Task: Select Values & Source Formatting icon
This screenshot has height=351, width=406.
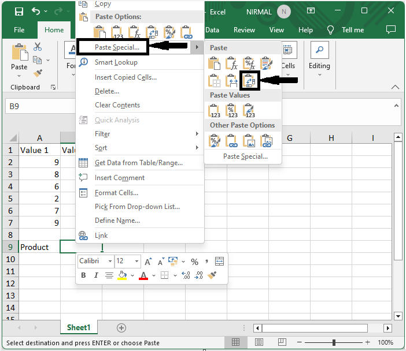Action: point(249,111)
